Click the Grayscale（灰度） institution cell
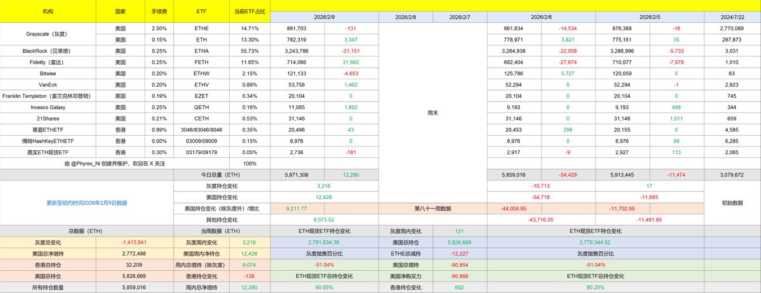The image size is (761, 293). click(48, 29)
